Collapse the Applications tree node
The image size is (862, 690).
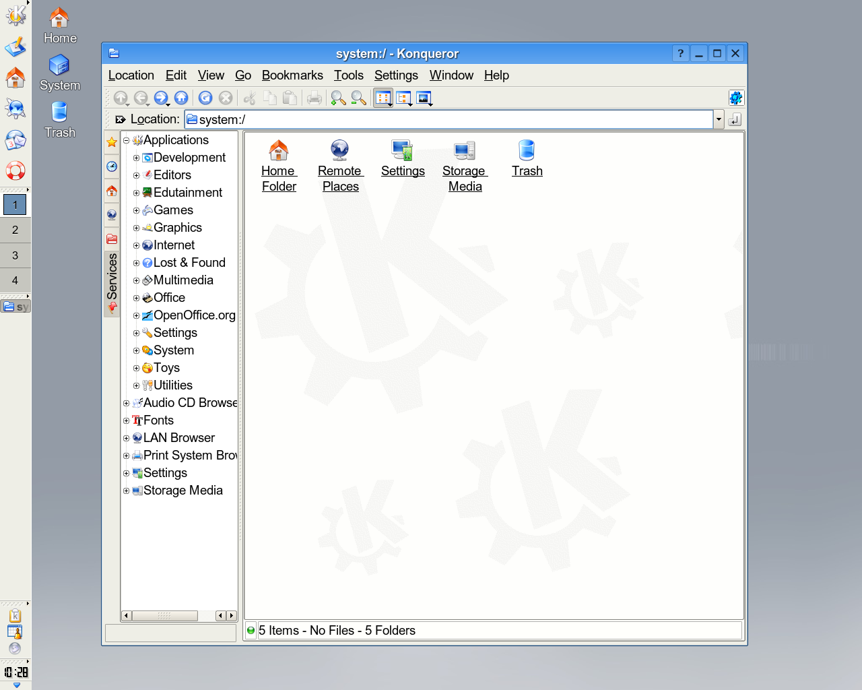click(126, 140)
